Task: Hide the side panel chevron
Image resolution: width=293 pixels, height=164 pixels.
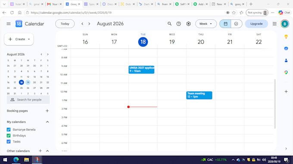Action: coord(286,149)
